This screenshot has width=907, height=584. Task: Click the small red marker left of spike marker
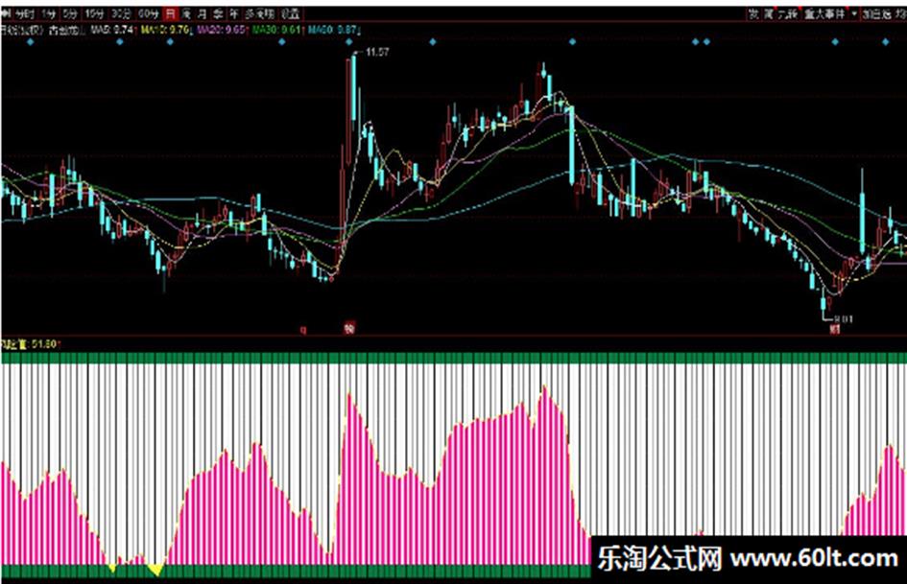tap(302, 330)
